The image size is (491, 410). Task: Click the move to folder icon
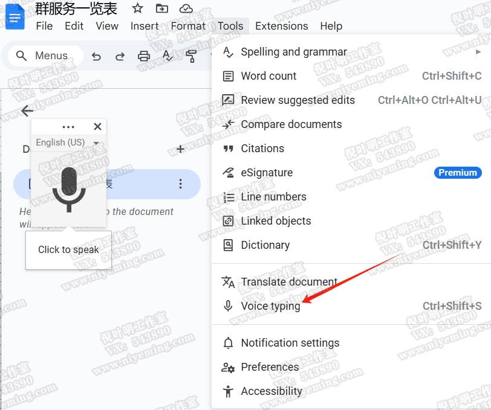click(162, 8)
